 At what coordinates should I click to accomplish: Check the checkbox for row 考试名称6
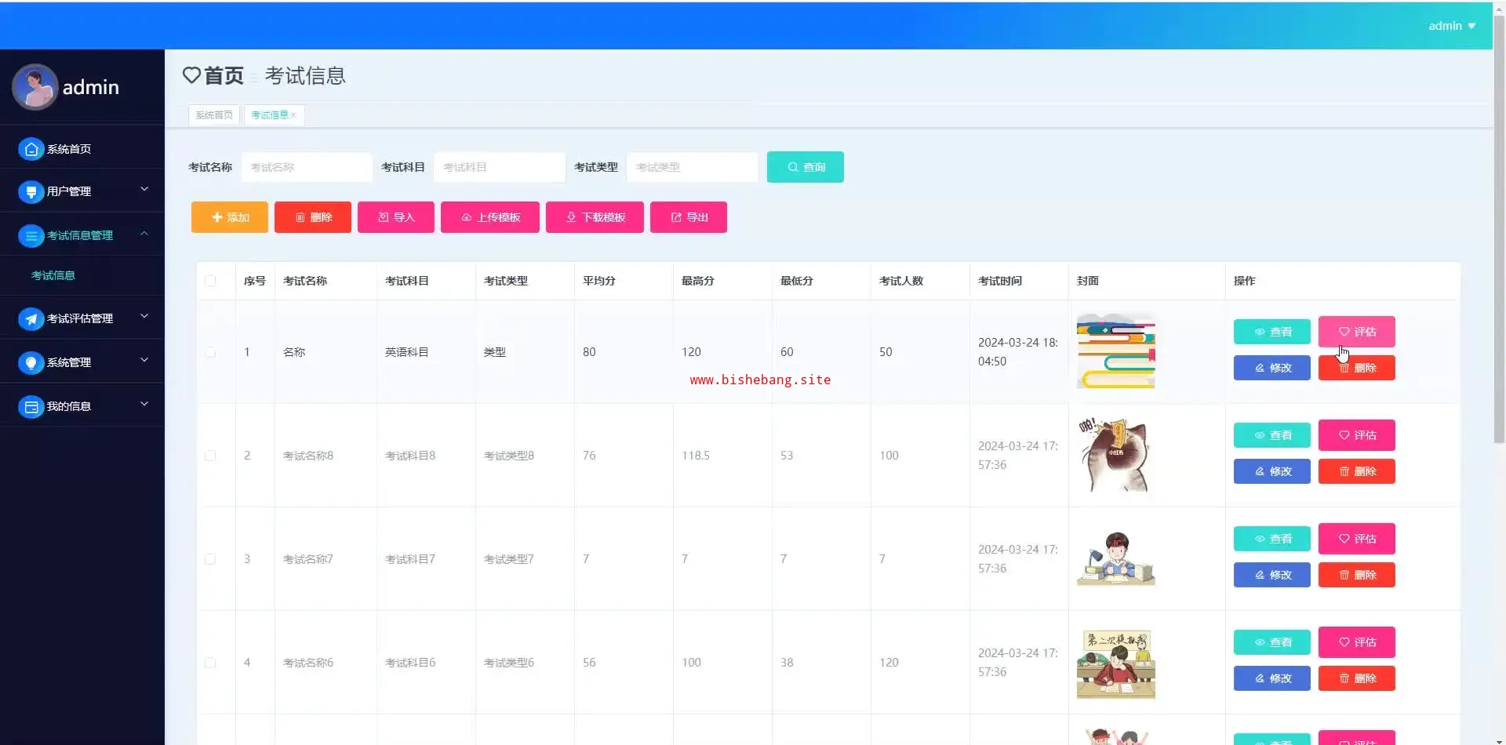click(x=210, y=663)
